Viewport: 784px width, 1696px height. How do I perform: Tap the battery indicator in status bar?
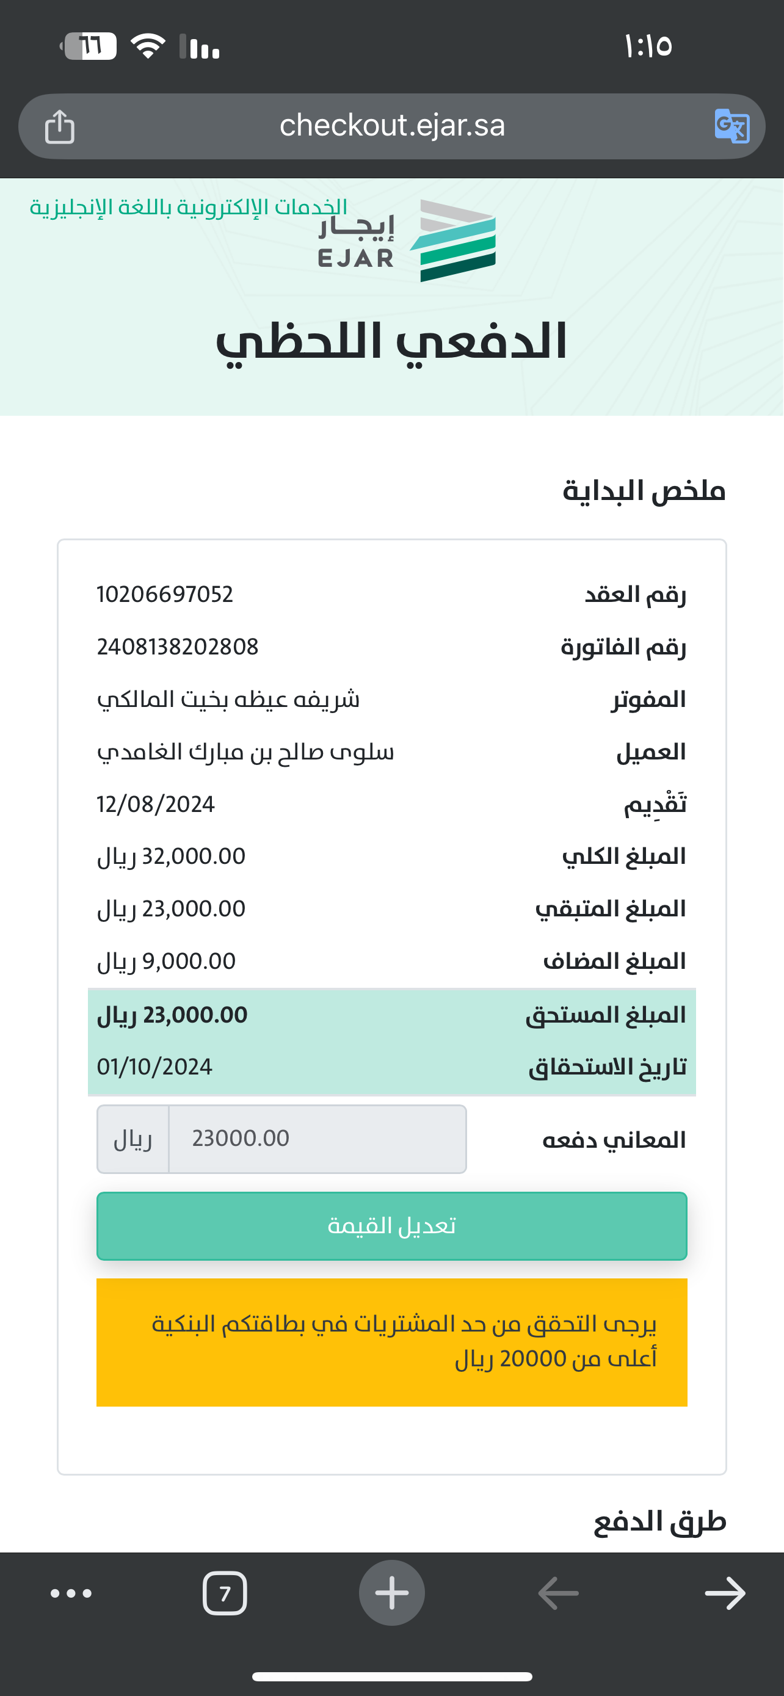90,46
